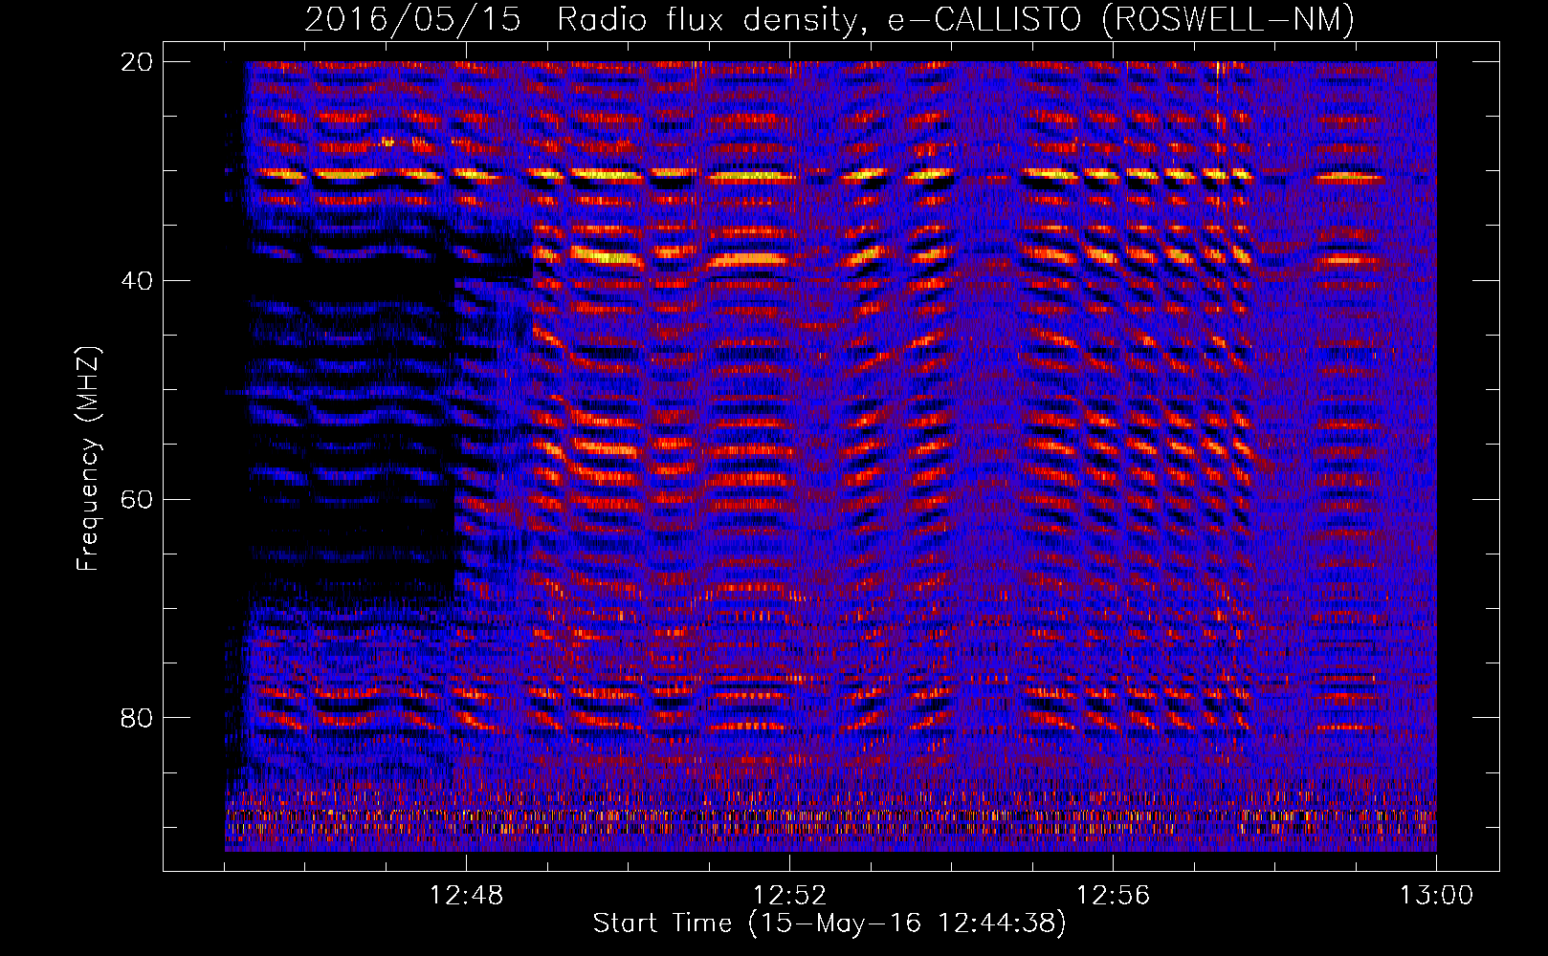Screen dimensions: 1548x956
Task: Click the '40' frequency tick label
Action: 136,280
